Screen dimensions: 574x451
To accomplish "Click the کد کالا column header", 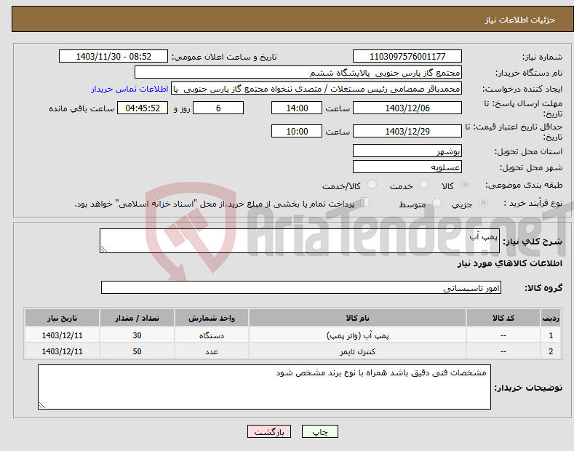I will point(503,318).
